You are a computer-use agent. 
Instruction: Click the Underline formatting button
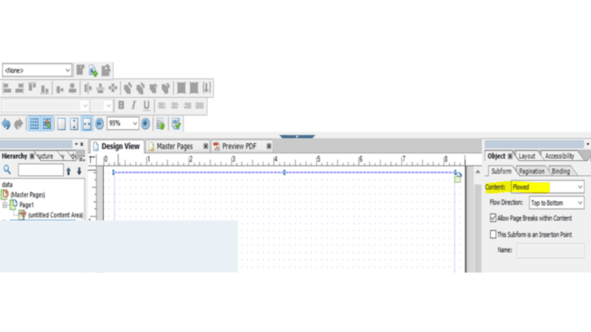tap(146, 105)
